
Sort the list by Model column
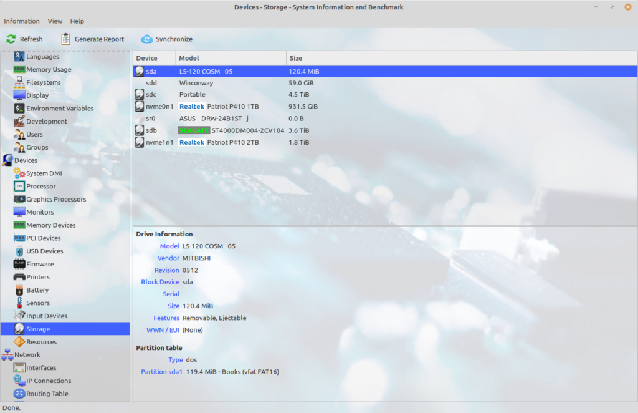coord(189,58)
